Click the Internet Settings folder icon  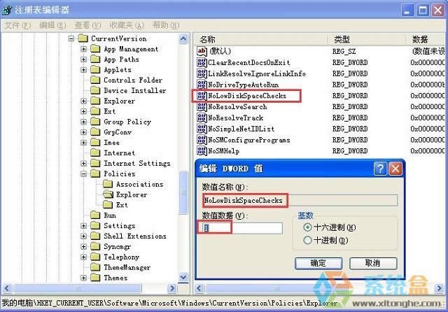pyautogui.click(x=96, y=163)
